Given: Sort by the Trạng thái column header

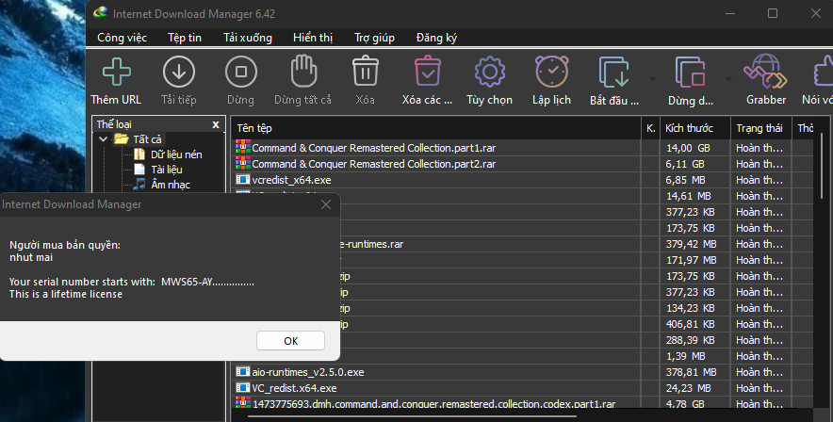Looking at the screenshot, I should 760,128.
